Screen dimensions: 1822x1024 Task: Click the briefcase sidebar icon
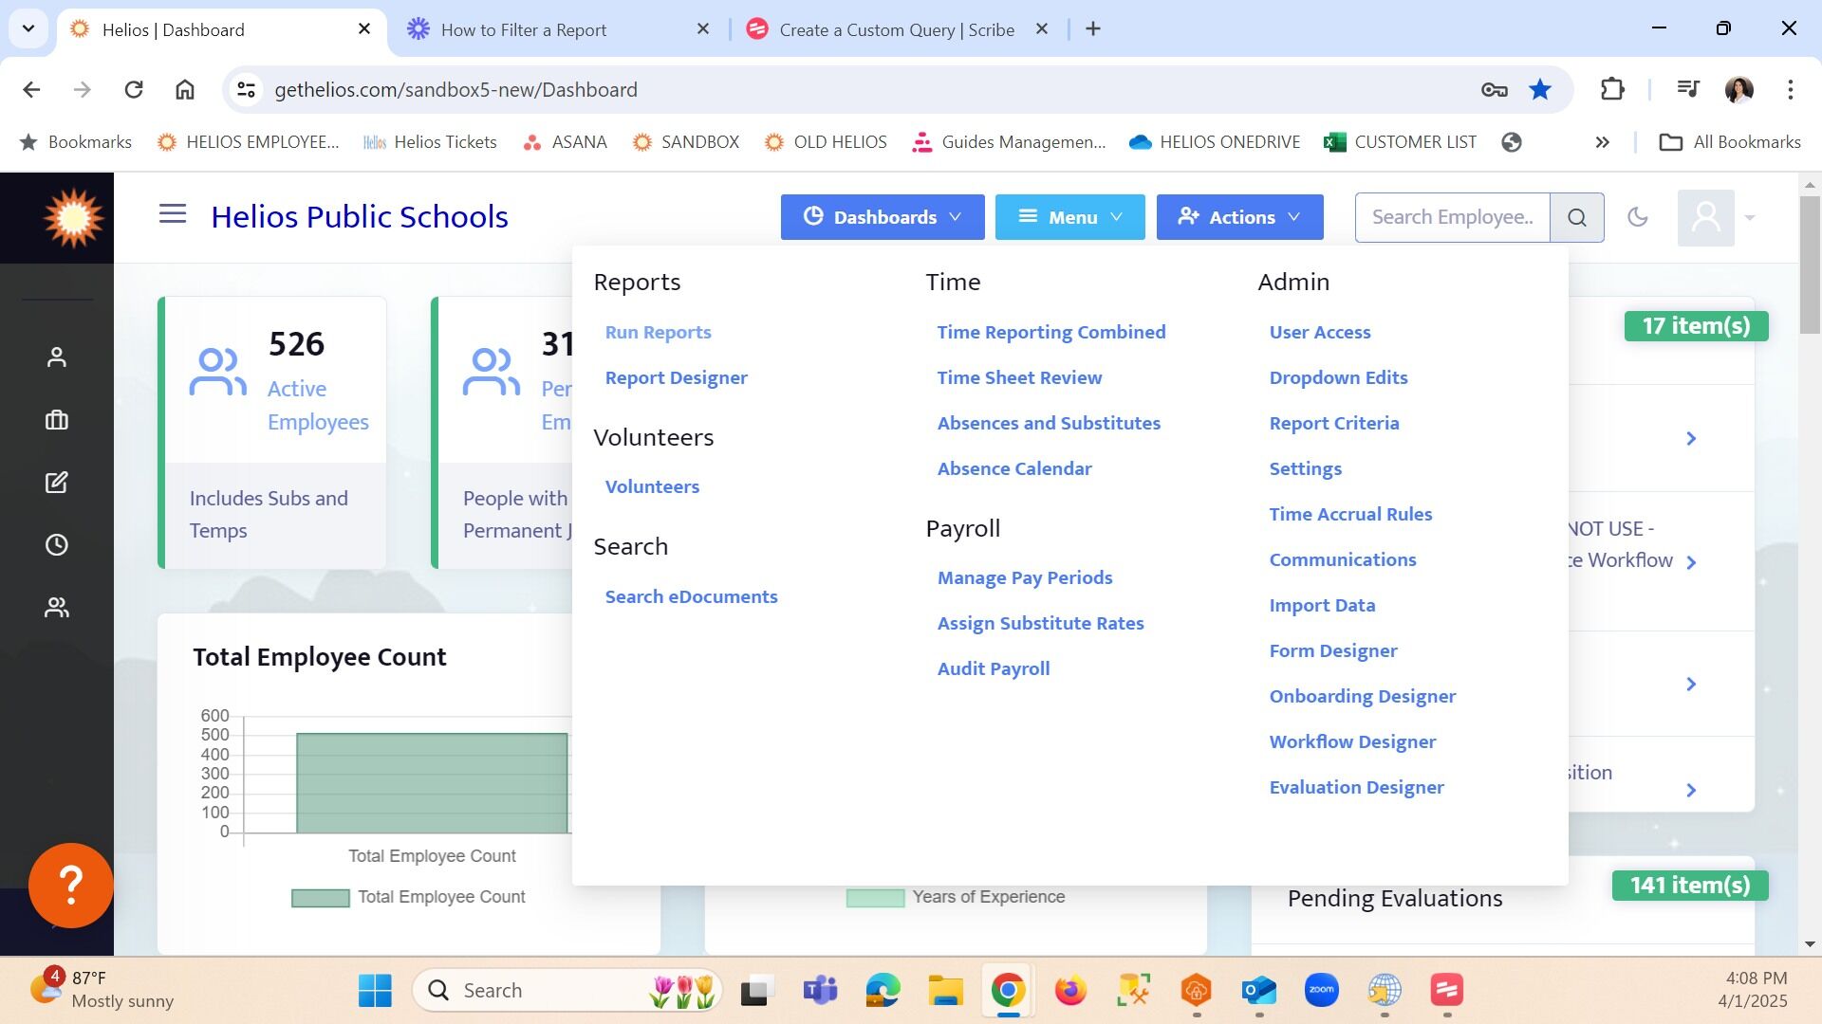[x=57, y=420]
